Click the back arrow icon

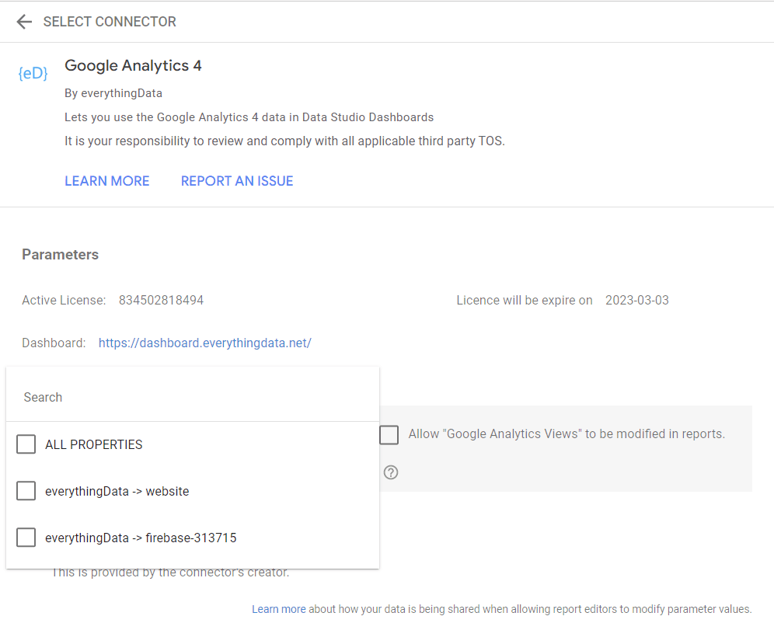(x=24, y=22)
